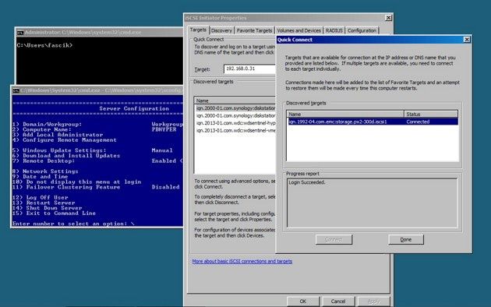Open More about basic iSCSI connections link
Viewport: 491px width, 307px height.
(242, 261)
